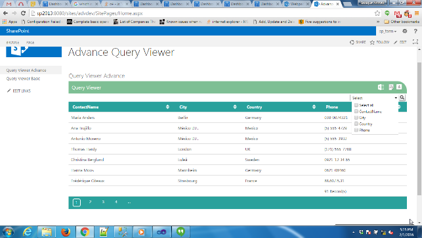Check the Select all checkbox
Screen dimensions: 422x238
coord(356,105)
